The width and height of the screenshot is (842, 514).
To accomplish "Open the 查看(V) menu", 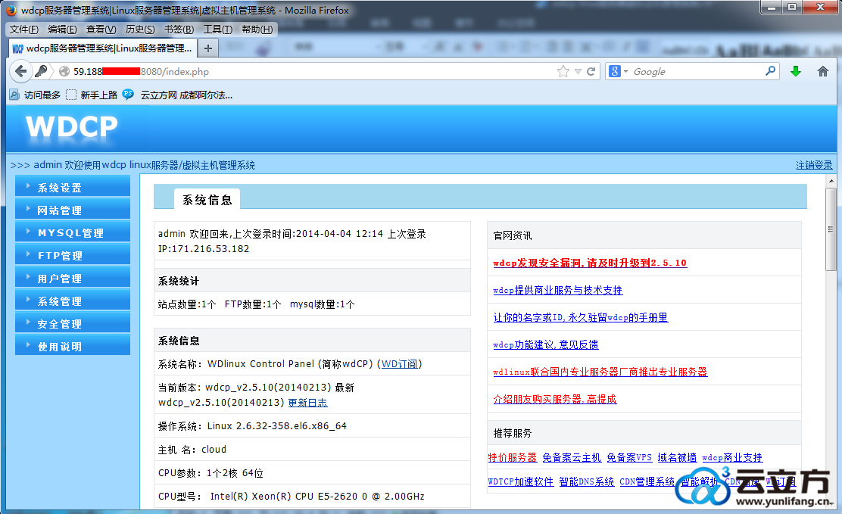I will click(x=101, y=30).
